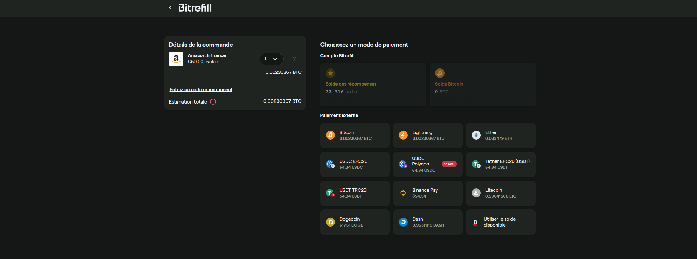Pay with Binance Pay $54.34
Screen dimensions: 697x259
(428, 193)
